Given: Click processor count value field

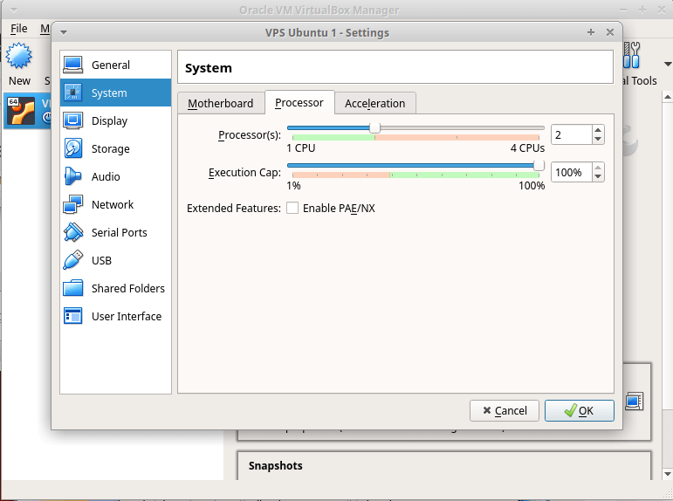Looking at the screenshot, I should pyautogui.click(x=572, y=134).
